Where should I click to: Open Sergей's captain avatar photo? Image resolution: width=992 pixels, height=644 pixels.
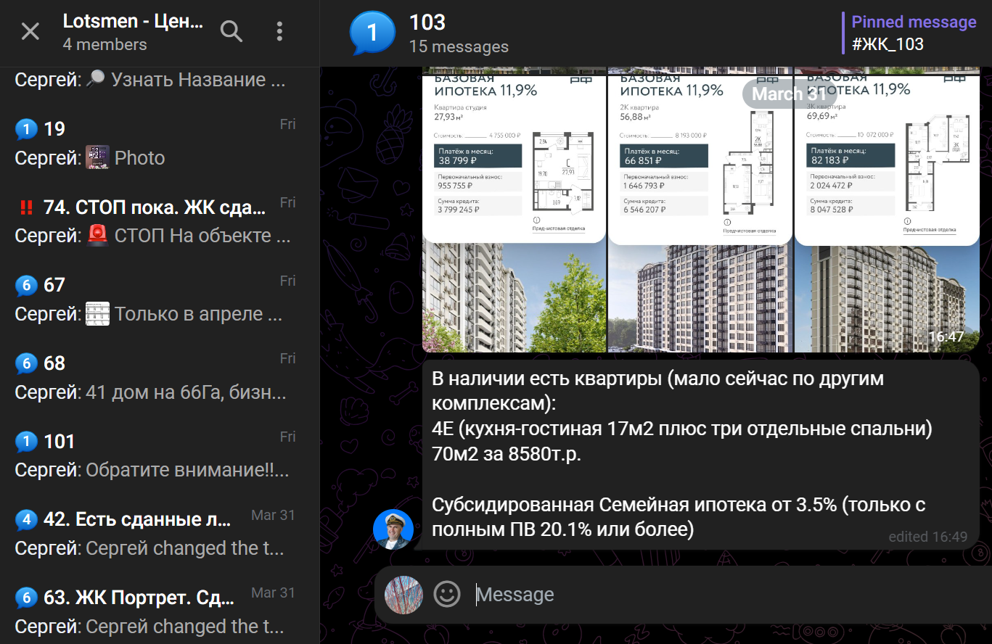(393, 529)
